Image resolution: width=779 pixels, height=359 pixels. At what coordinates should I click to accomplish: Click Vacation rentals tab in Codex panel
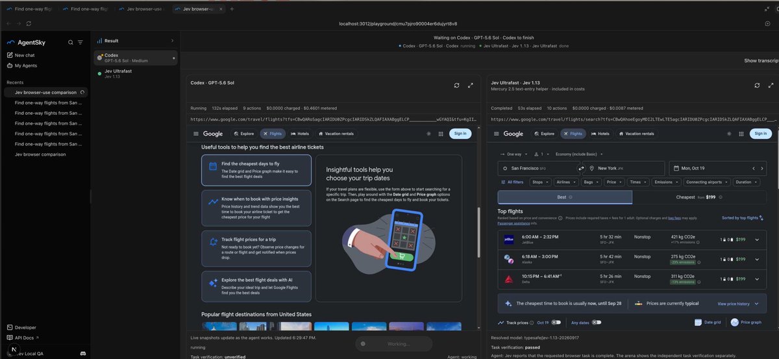click(x=336, y=134)
